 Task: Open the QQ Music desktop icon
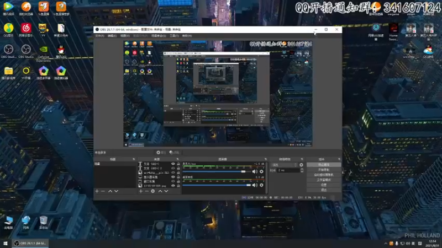pyautogui.click(x=8, y=30)
